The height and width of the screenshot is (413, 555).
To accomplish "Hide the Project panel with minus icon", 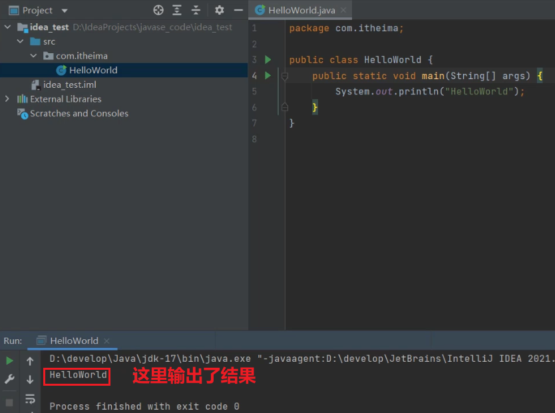I will click(x=238, y=10).
